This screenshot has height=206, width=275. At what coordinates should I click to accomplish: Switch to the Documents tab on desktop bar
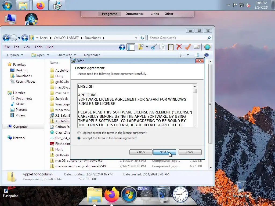click(x=135, y=14)
